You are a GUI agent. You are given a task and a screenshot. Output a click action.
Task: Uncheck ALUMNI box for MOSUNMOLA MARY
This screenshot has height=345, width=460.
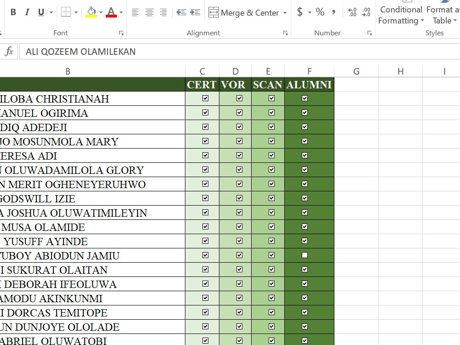[305, 141]
